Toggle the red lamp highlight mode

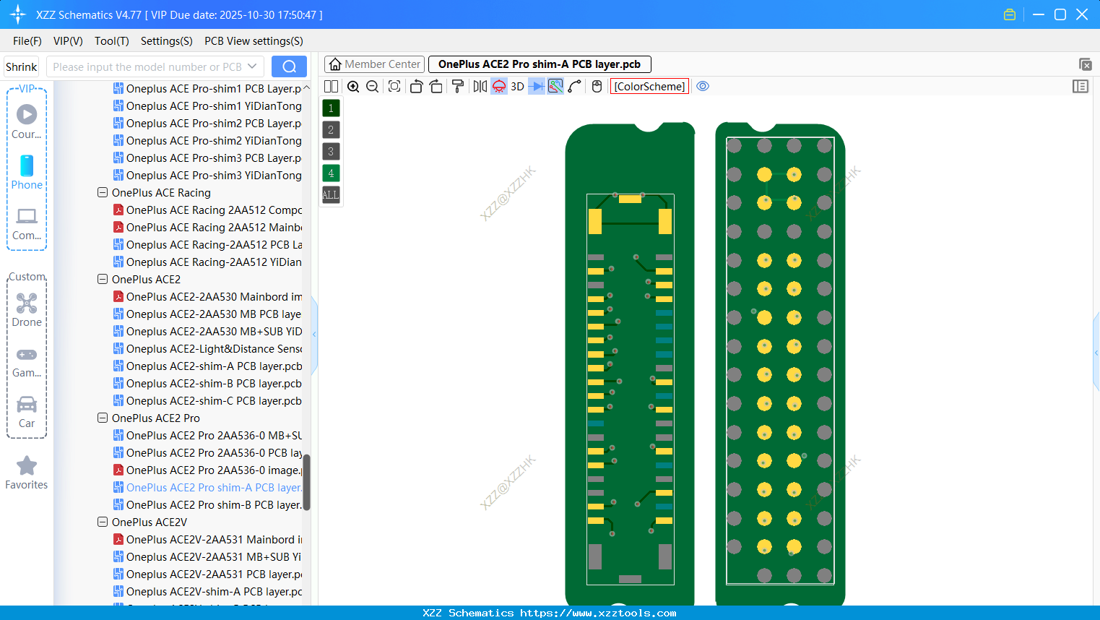(498, 86)
